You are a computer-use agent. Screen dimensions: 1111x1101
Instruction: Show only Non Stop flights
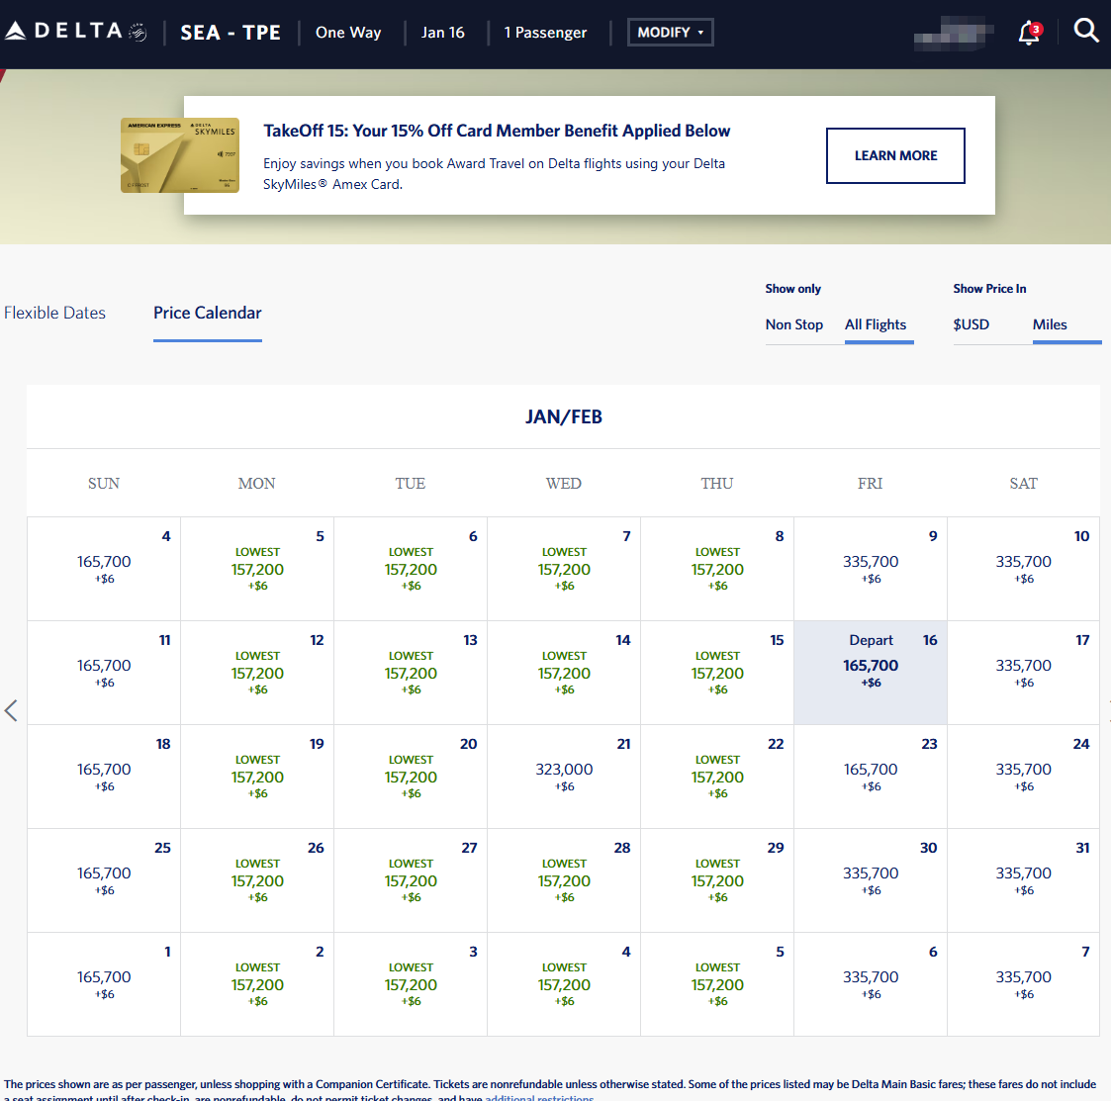pos(794,324)
